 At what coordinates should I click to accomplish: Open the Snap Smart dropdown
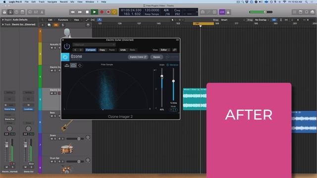pos(232,20)
